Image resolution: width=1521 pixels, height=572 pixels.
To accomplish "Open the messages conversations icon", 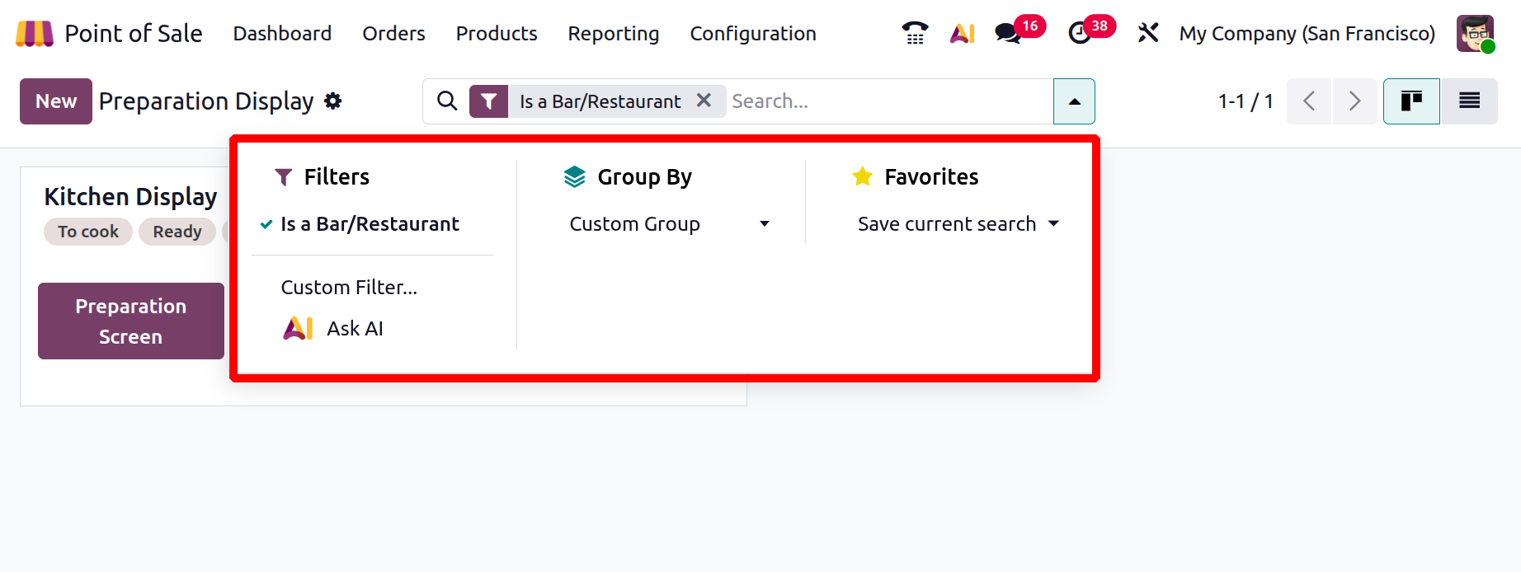I will [x=1007, y=34].
